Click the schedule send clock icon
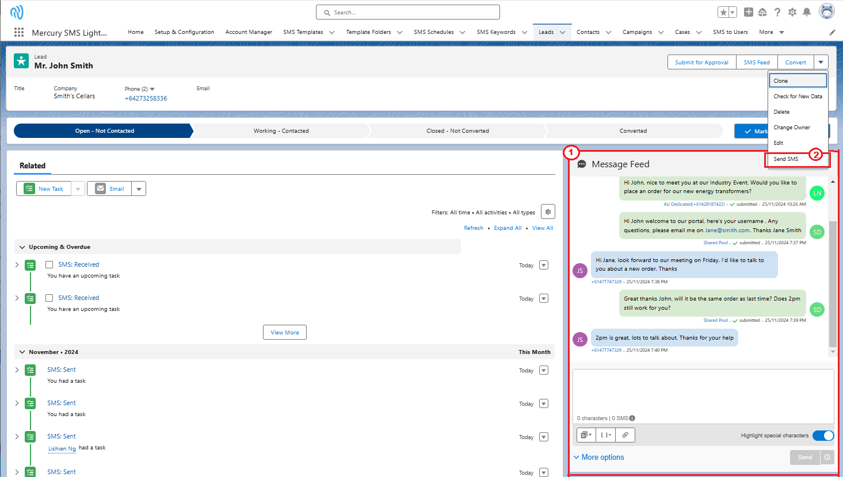This screenshot has height=477, width=843. [x=827, y=457]
